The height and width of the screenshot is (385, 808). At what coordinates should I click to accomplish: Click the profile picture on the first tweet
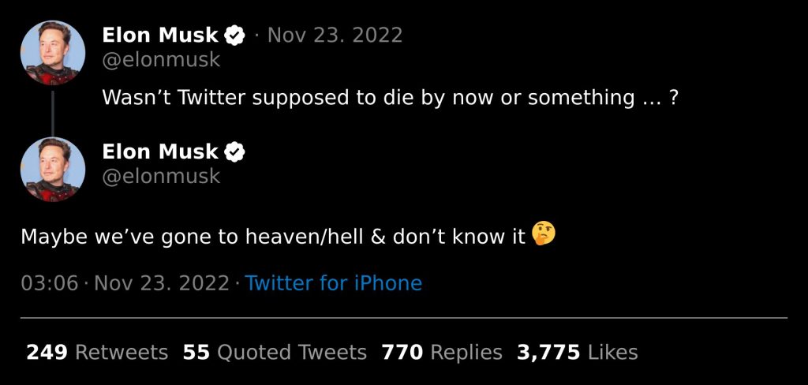(52, 53)
